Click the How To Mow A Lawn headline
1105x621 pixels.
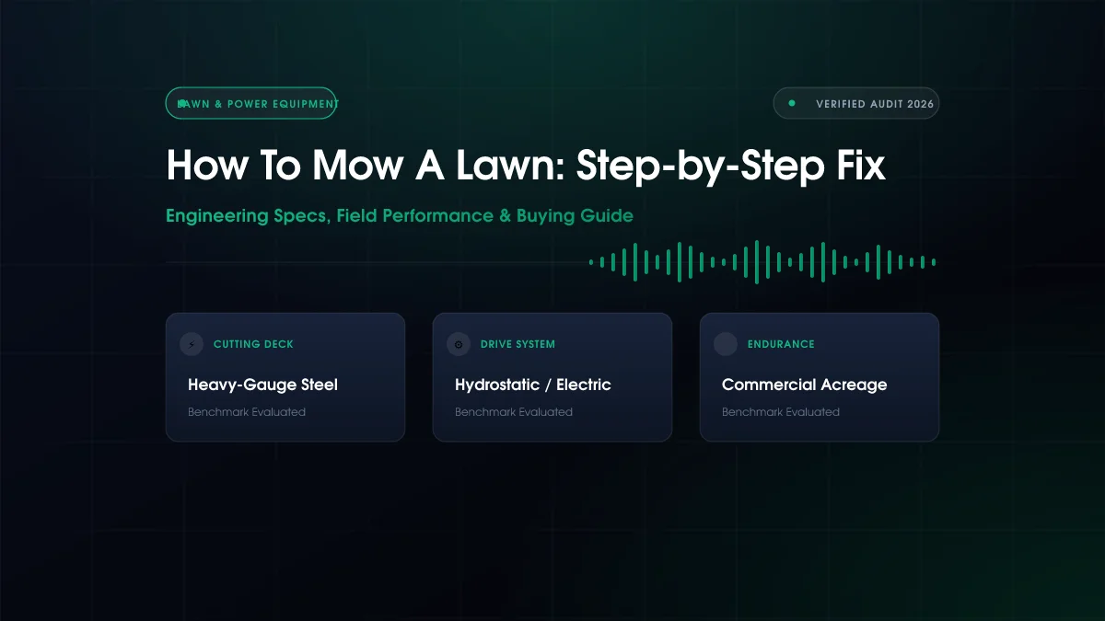(526, 166)
